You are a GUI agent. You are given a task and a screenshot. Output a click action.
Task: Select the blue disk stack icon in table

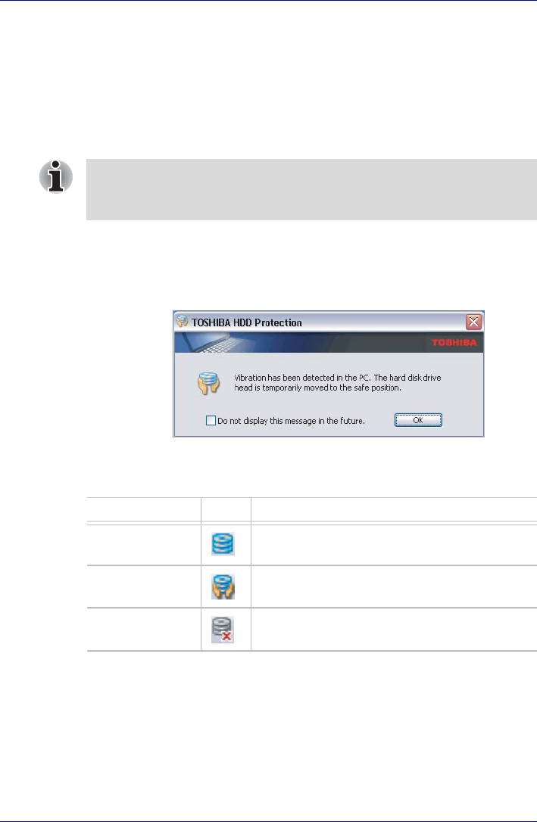pos(223,543)
